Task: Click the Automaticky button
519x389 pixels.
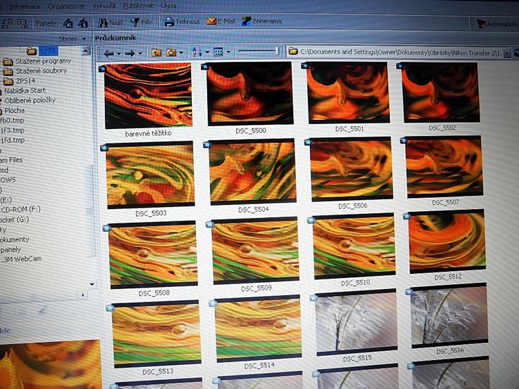Action: (497, 24)
